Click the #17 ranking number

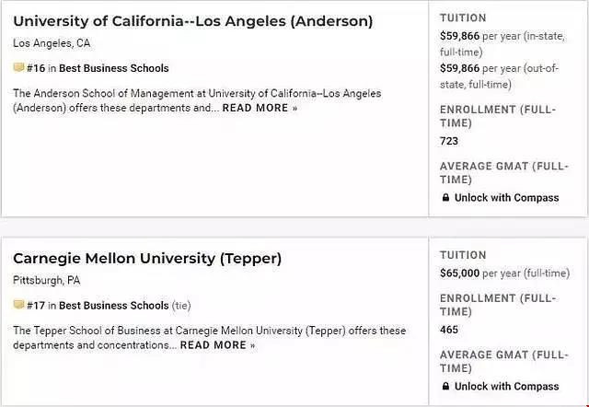click(36, 306)
